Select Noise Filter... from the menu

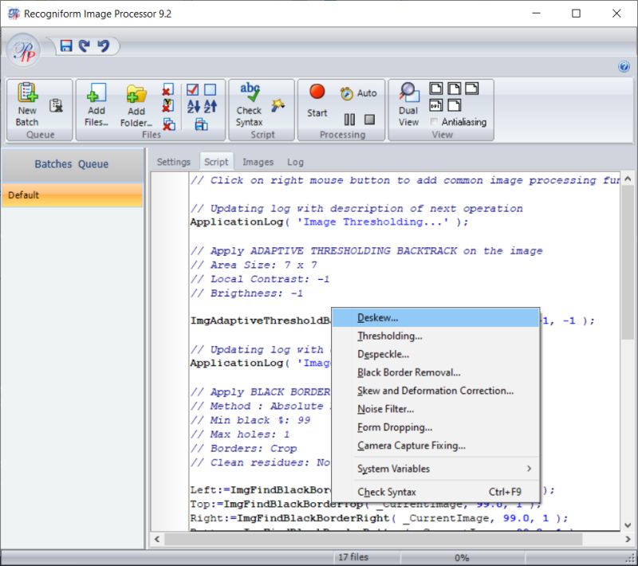tap(435, 409)
